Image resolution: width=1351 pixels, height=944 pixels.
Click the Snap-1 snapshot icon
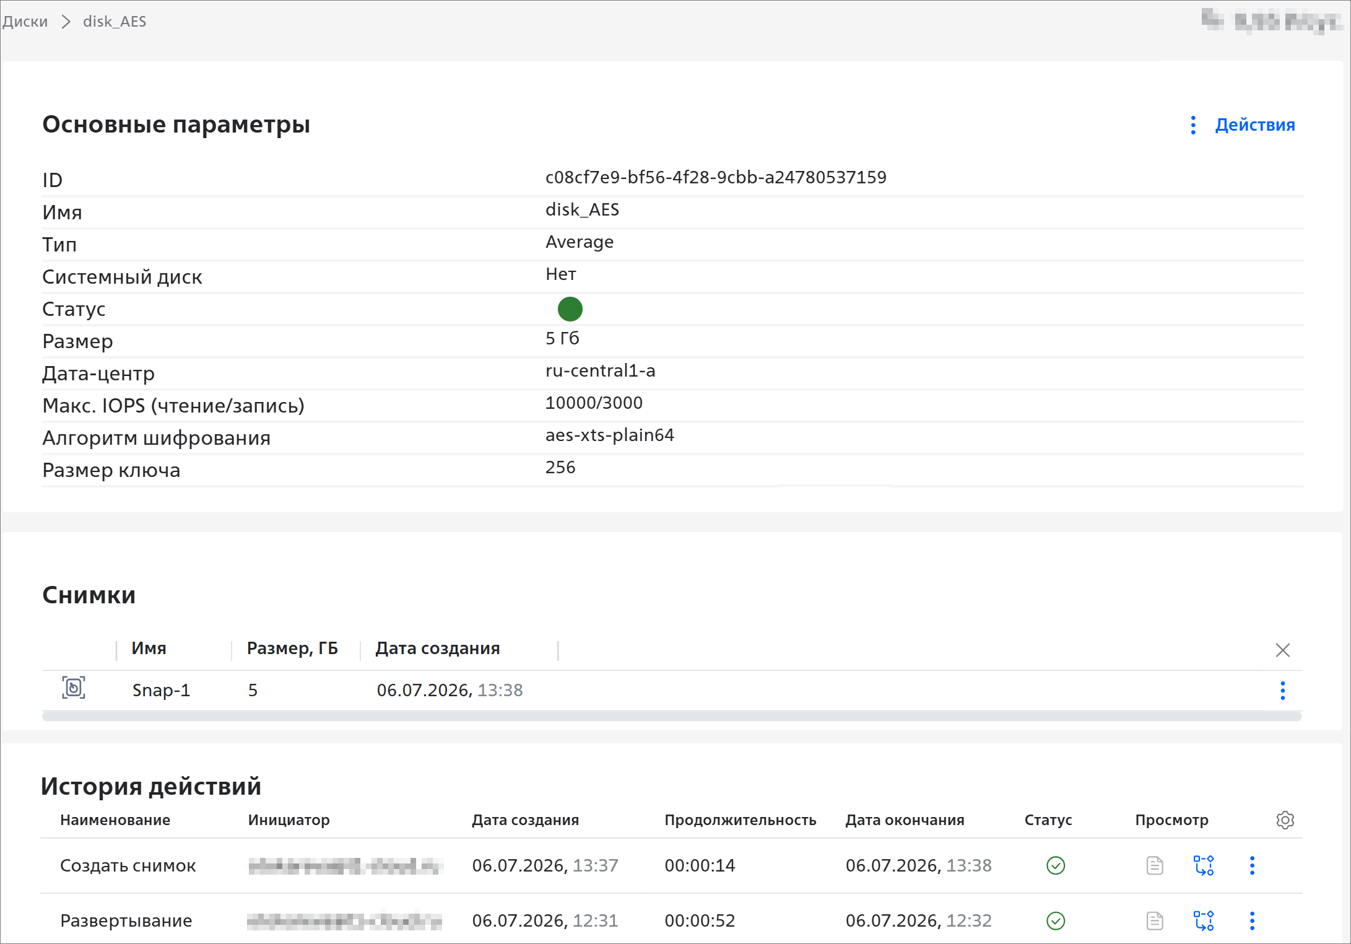tap(74, 688)
